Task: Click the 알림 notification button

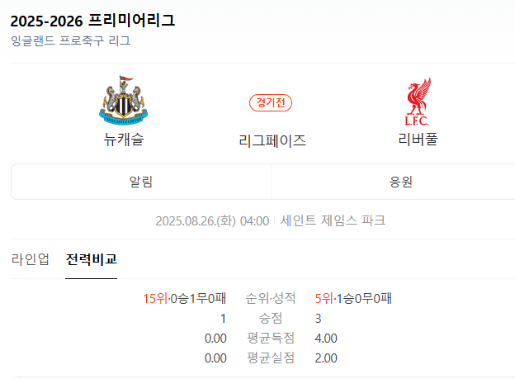Action: [x=141, y=182]
